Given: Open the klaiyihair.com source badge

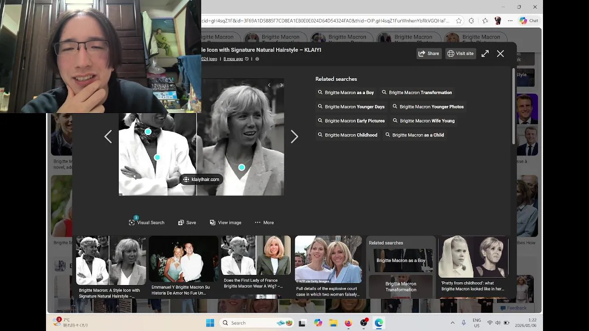Looking at the screenshot, I should (201, 179).
